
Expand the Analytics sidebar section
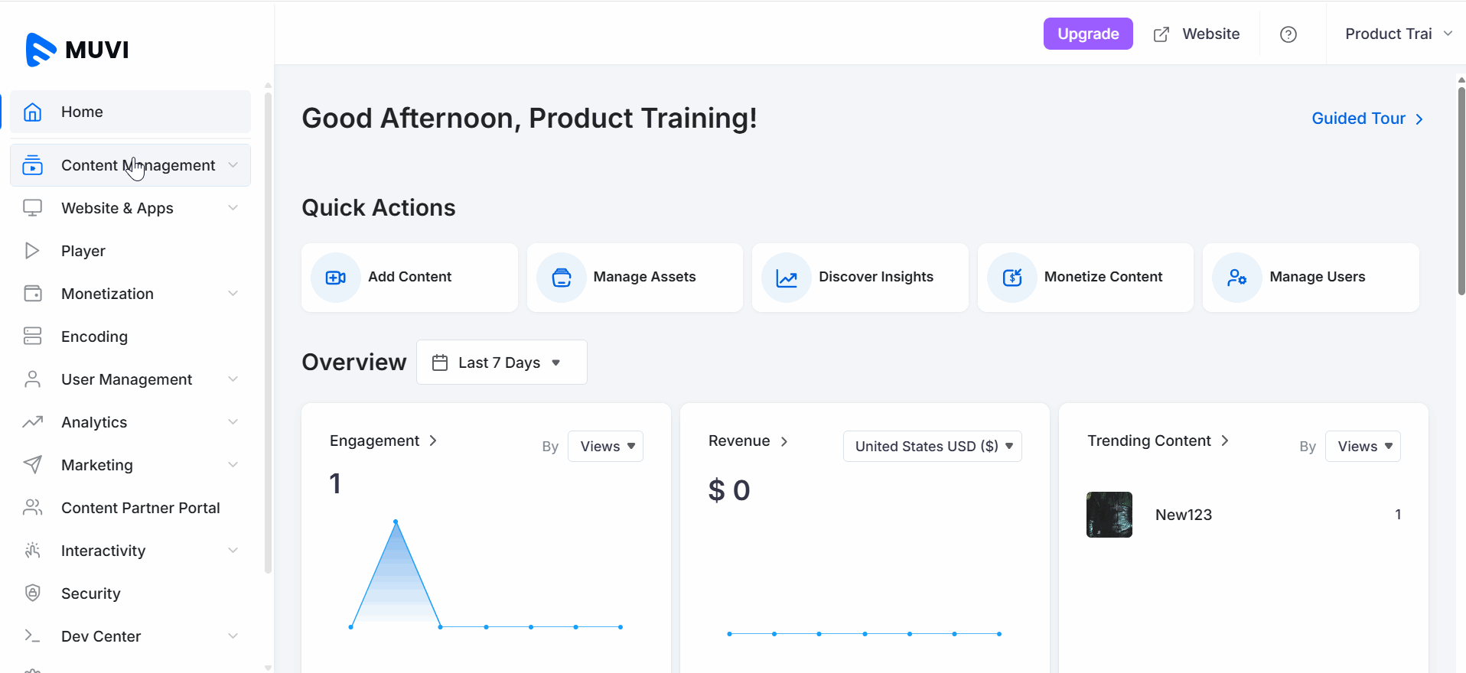pyautogui.click(x=130, y=422)
